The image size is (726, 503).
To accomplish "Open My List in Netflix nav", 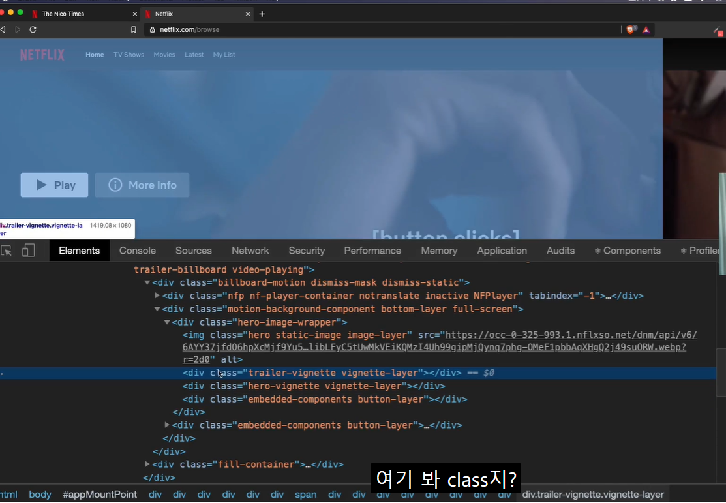I will (x=224, y=55).
